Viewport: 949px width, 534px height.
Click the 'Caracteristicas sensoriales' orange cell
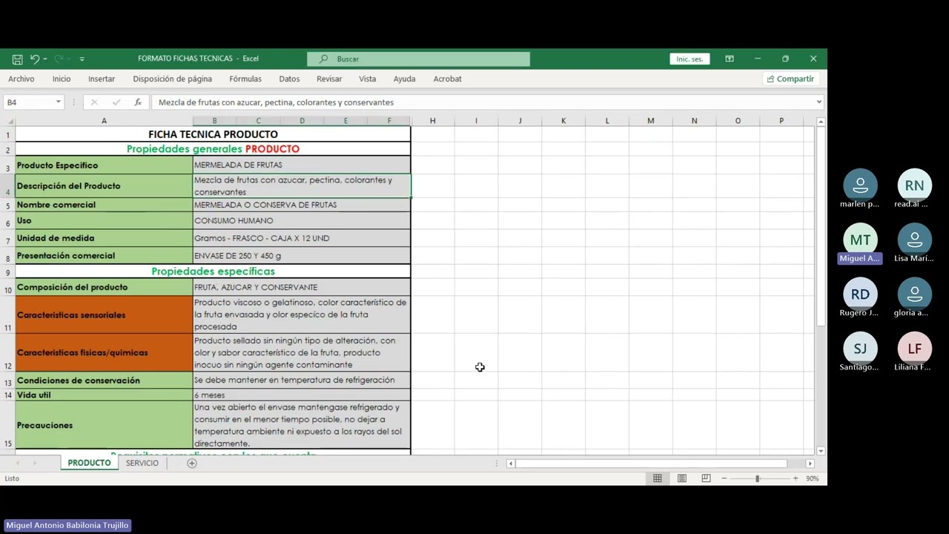(x=104, y=315)
